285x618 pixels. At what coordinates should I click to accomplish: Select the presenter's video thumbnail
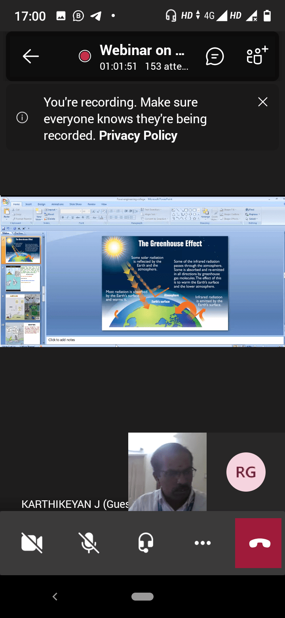(167, 471)
